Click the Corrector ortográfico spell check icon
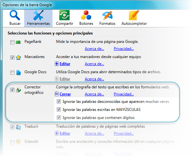Screen dimensions: 193x157 point(18,90)
